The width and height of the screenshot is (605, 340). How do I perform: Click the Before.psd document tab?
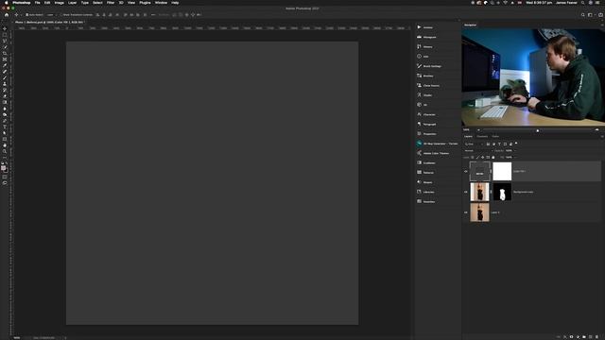pos(49,23)
